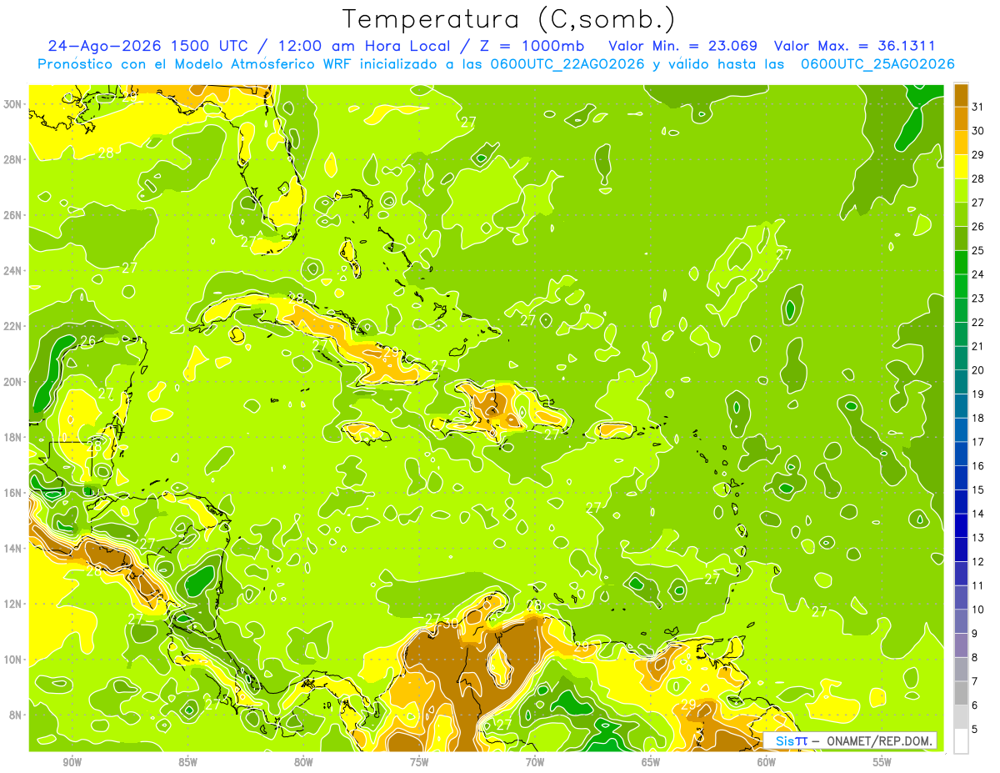Click the '26N' latitude label
1000x773 pixels.
pyautogui.click(x=14, y=215)
